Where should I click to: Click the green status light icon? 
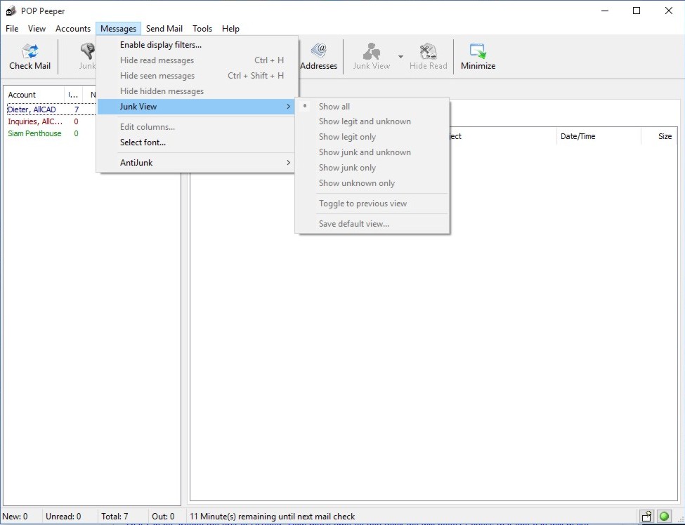(664, 517)
